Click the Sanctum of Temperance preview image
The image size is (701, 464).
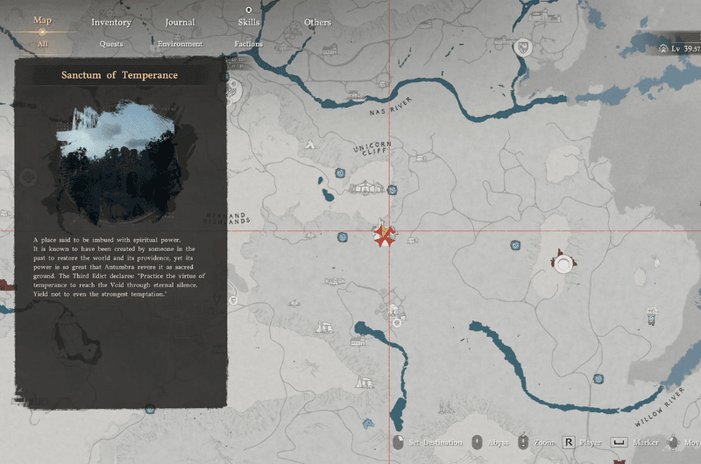coord(119,163)
